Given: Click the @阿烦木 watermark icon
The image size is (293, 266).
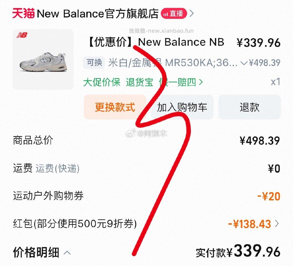Looking at the screenshot, I should click(x=129, y=133).
